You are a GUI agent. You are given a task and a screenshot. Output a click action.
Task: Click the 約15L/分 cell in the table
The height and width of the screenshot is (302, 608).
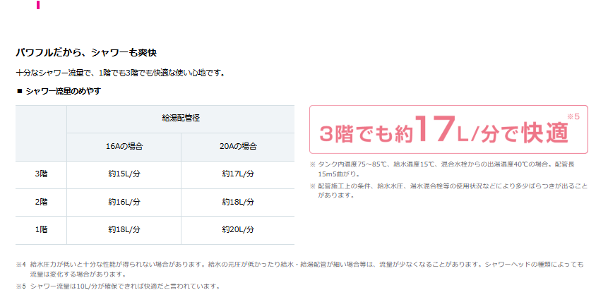pos(124,174)
